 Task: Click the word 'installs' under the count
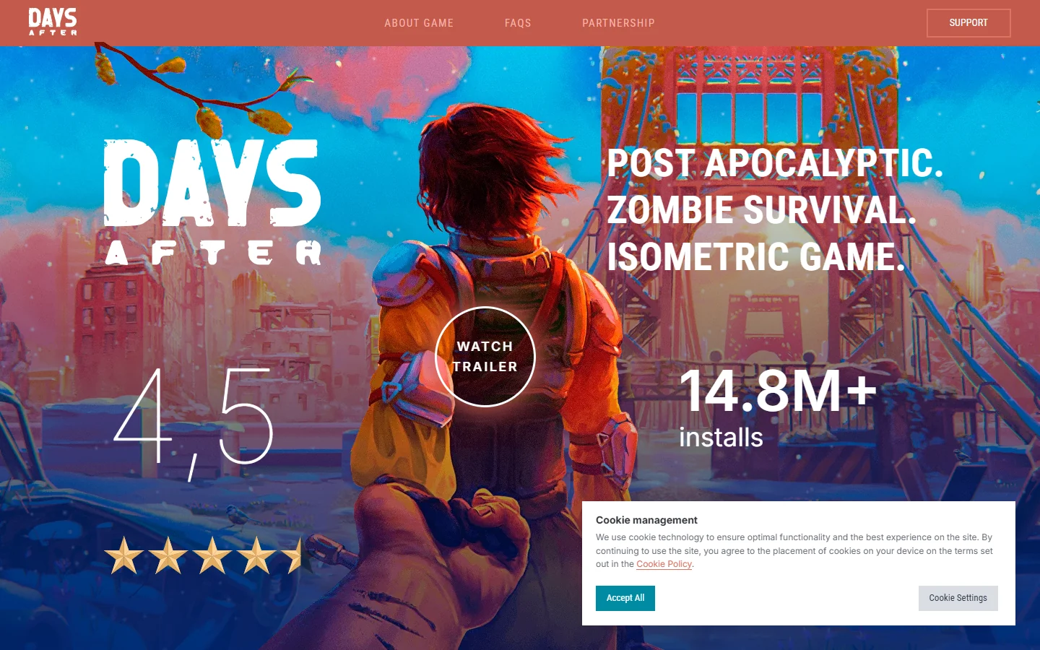pos(721,438)
